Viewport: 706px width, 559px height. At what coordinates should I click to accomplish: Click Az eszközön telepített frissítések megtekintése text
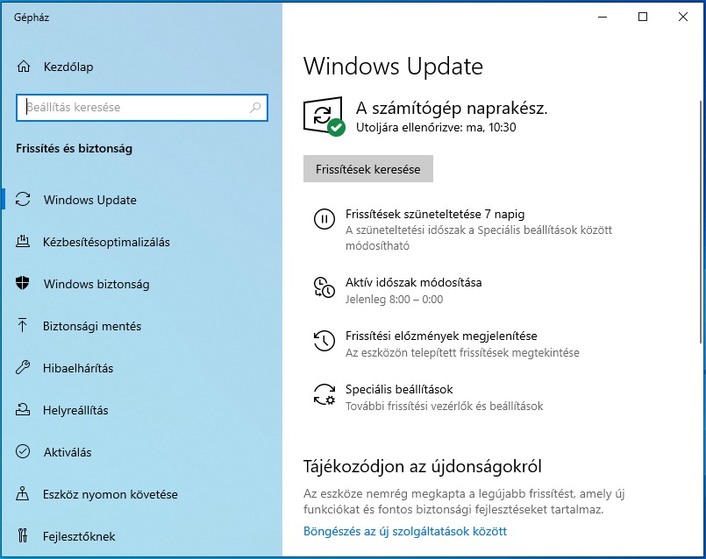462,352
